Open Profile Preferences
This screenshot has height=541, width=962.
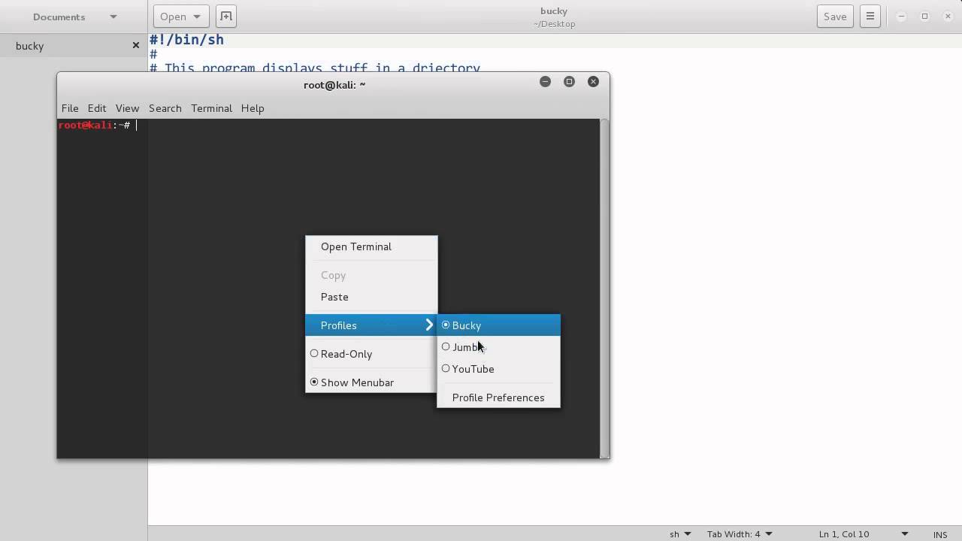click(498, 397)
